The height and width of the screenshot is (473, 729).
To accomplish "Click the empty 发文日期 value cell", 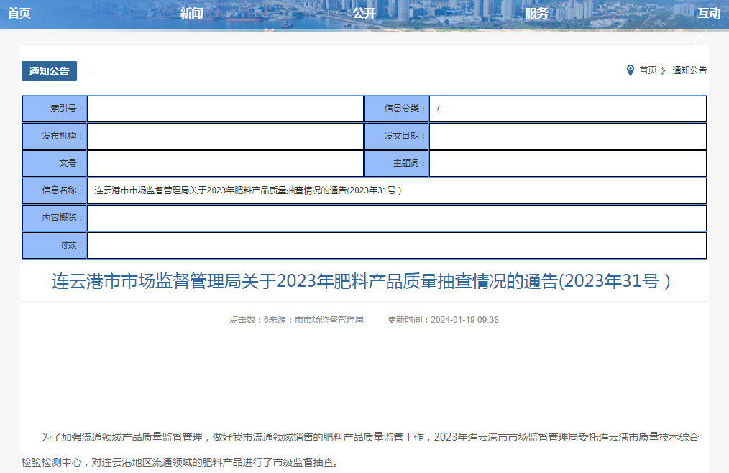I will 568,136.
